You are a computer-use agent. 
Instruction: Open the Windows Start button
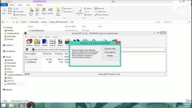pos(4,105)
